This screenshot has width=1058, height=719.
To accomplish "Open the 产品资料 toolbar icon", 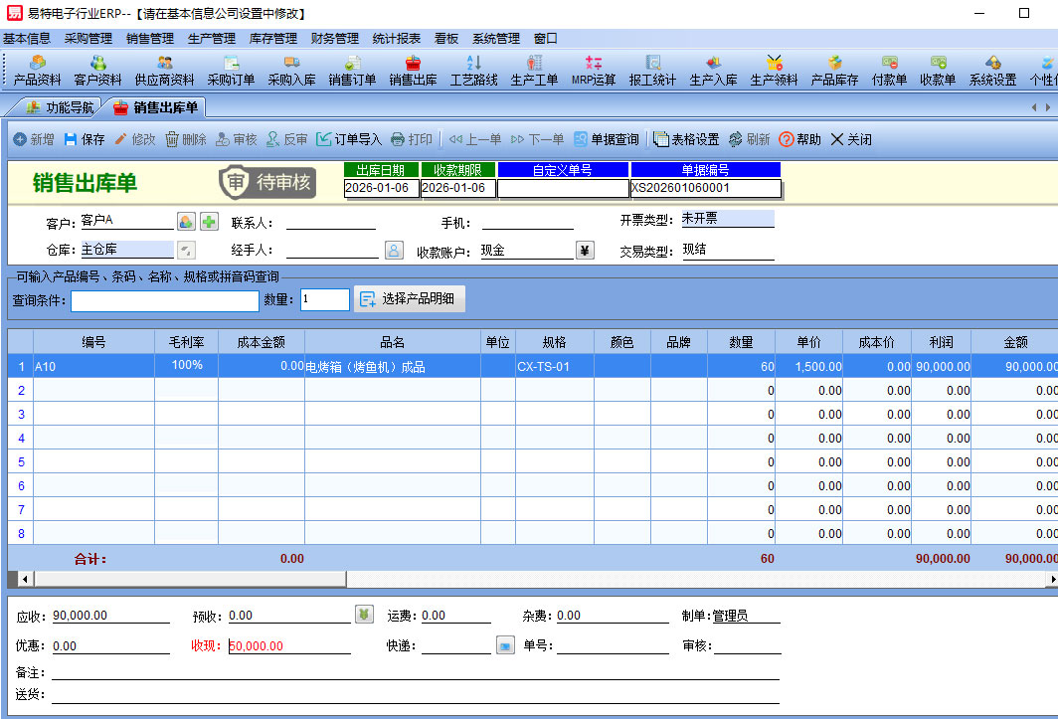I will pyautogui.click(x=38, y=70).
